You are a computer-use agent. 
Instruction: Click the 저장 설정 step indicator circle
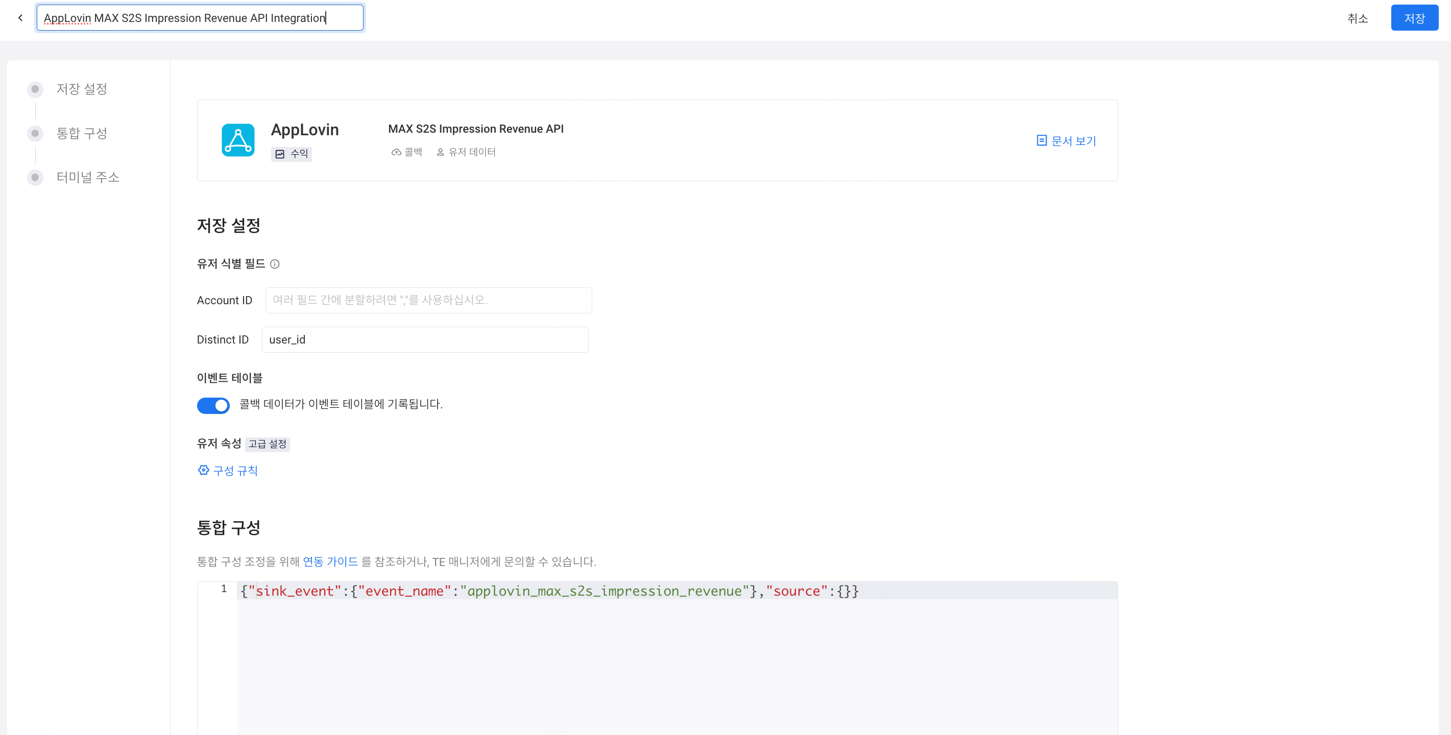(36, 89)
